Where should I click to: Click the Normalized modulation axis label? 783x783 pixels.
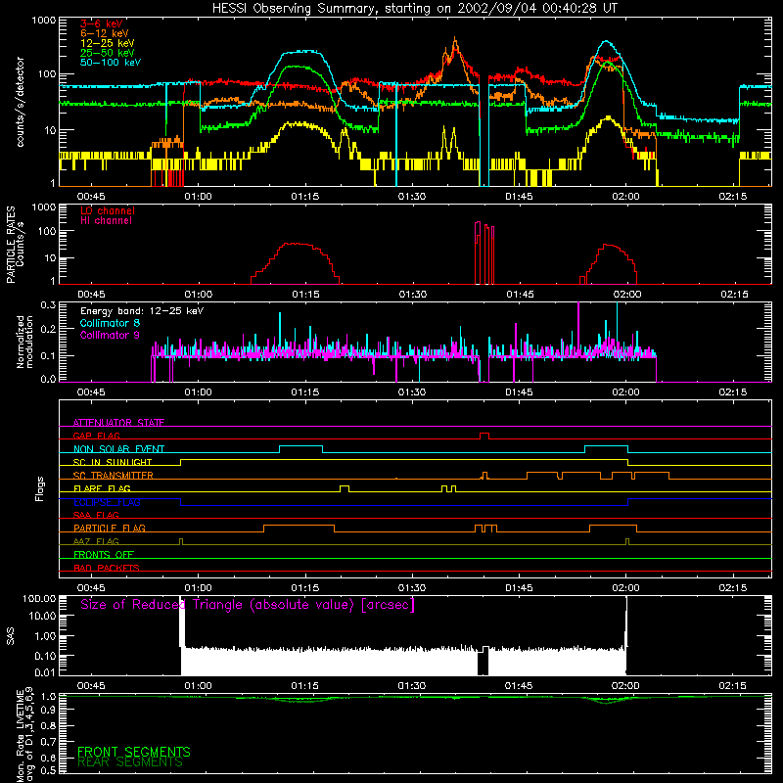pyautogui.click(x=24, y=342)
